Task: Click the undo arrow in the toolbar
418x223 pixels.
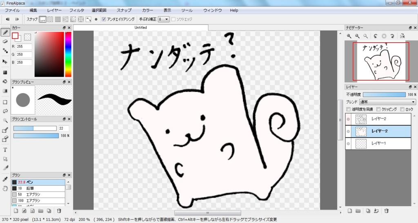Action: (x=8, y=19)
